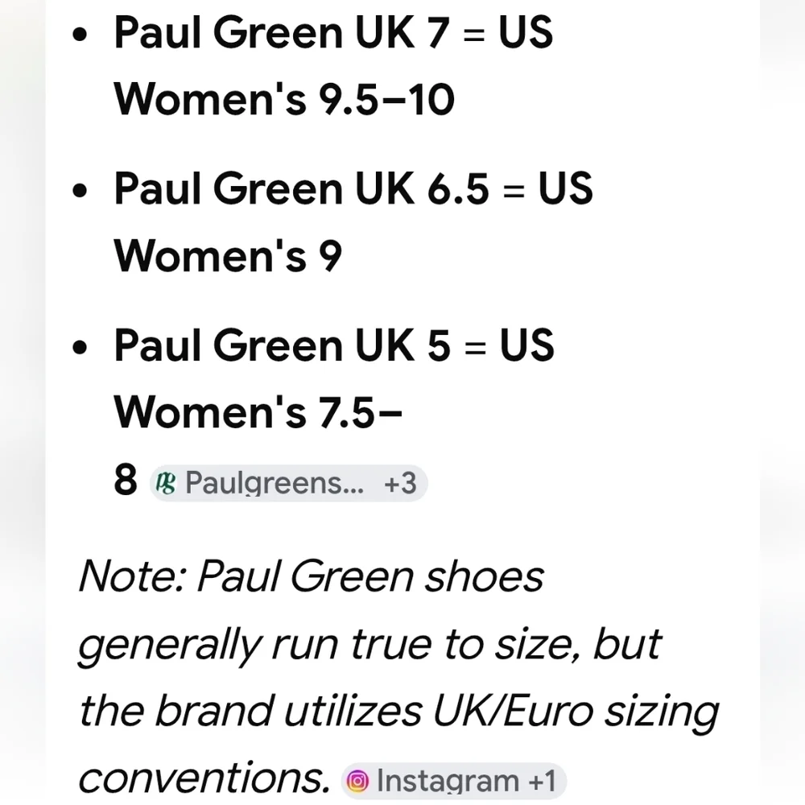Viewport: 805px width, 805px height.
Task: Click the 'Paul Green UK 7 = US' text
Action: pos(333,32)
